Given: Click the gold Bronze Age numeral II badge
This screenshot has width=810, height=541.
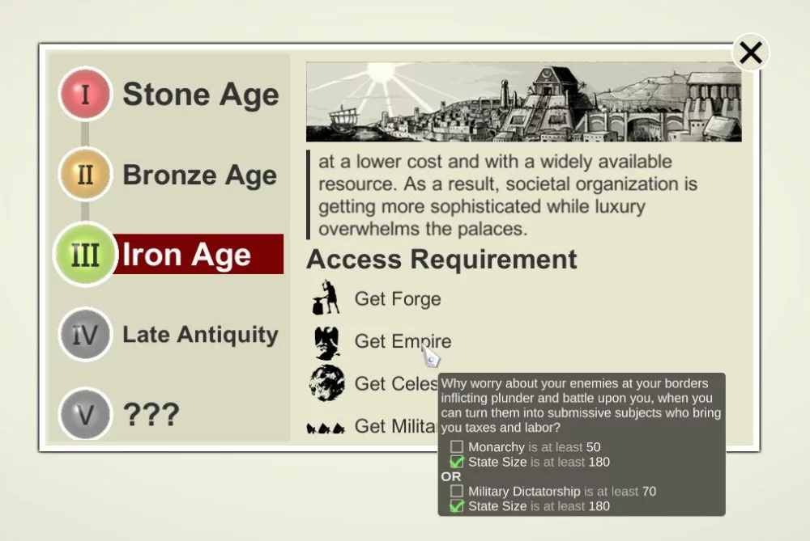Looking at the screenshot, I should [85, 174].
